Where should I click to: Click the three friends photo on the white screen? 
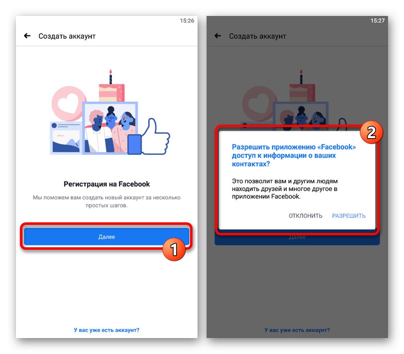[110, 128]
